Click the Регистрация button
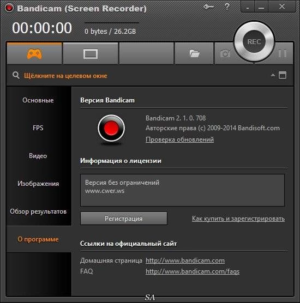The image size is (300, 303). 124,219
